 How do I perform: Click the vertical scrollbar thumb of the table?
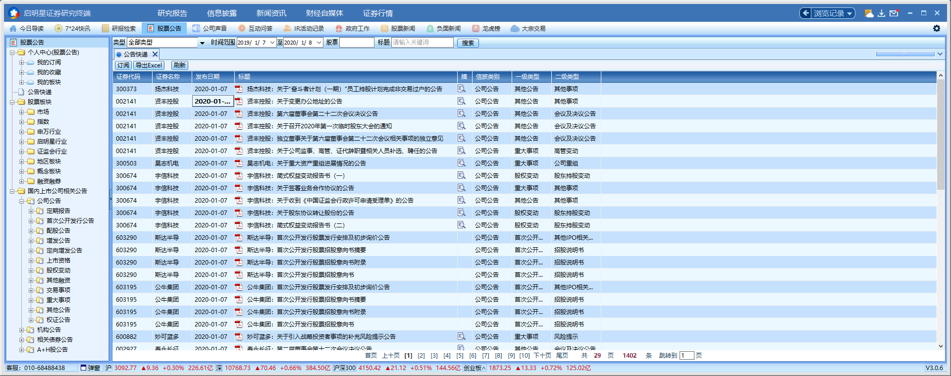[941, 135]
